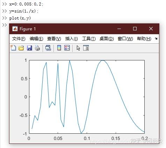Create a new figure with New Figure icon

(x=13, y=48)
